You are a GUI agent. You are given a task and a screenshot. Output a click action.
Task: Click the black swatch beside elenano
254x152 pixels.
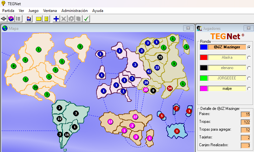point(204,68)
